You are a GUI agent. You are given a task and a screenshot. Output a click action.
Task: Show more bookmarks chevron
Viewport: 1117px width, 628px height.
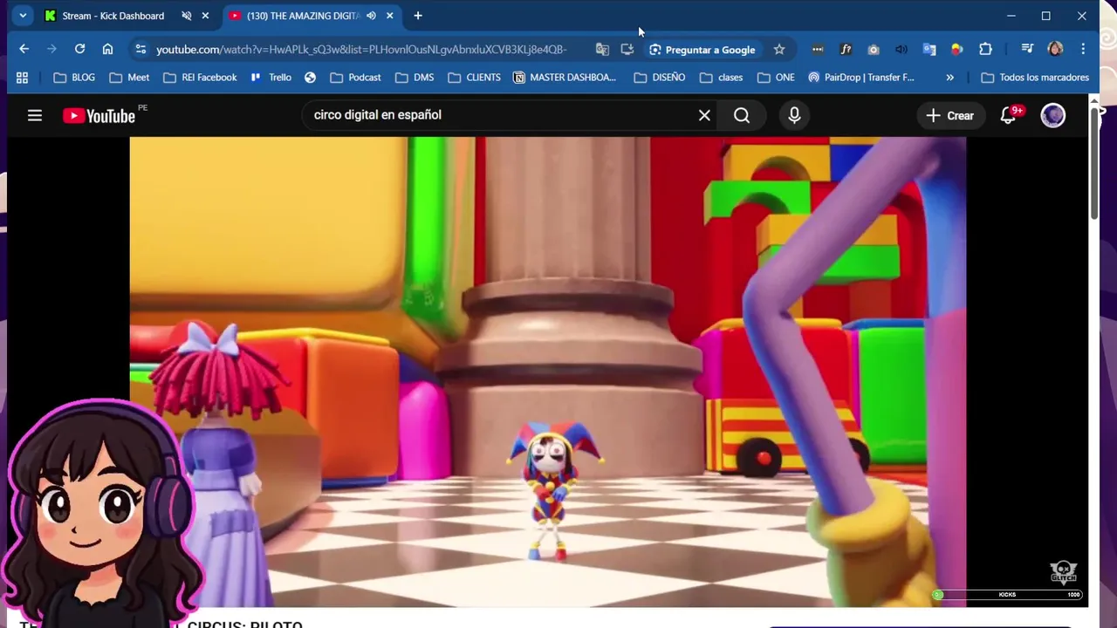(x=949, y=78)
